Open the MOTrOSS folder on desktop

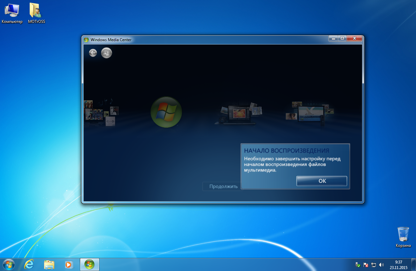click(36, 14)
